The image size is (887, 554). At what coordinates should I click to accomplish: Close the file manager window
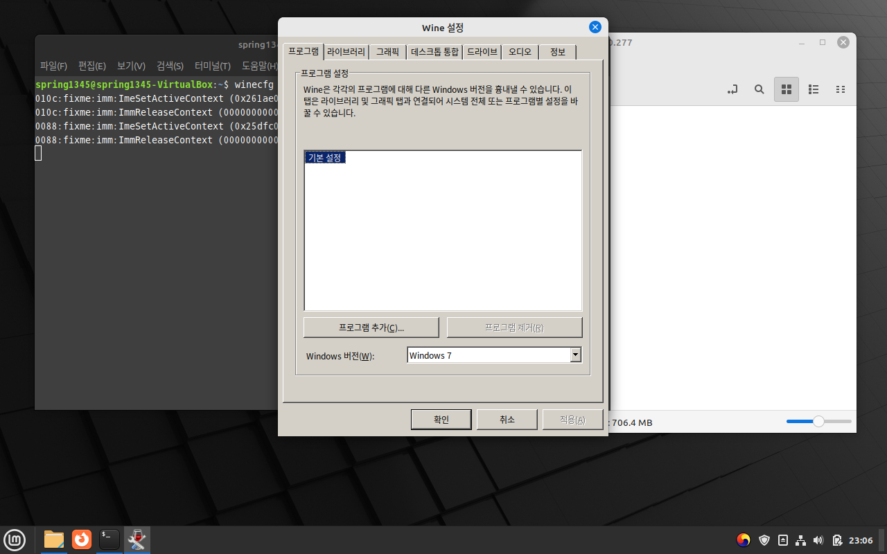click(843, 42)
